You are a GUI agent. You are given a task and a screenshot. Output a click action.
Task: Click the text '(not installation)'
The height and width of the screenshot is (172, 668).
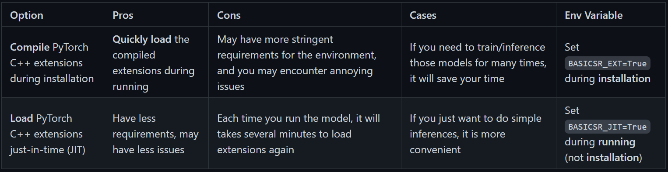[x=603, y=158]
